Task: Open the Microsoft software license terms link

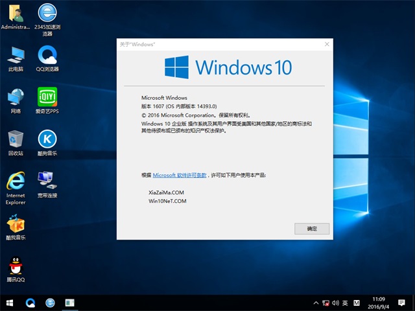Action: coord(180,175)
